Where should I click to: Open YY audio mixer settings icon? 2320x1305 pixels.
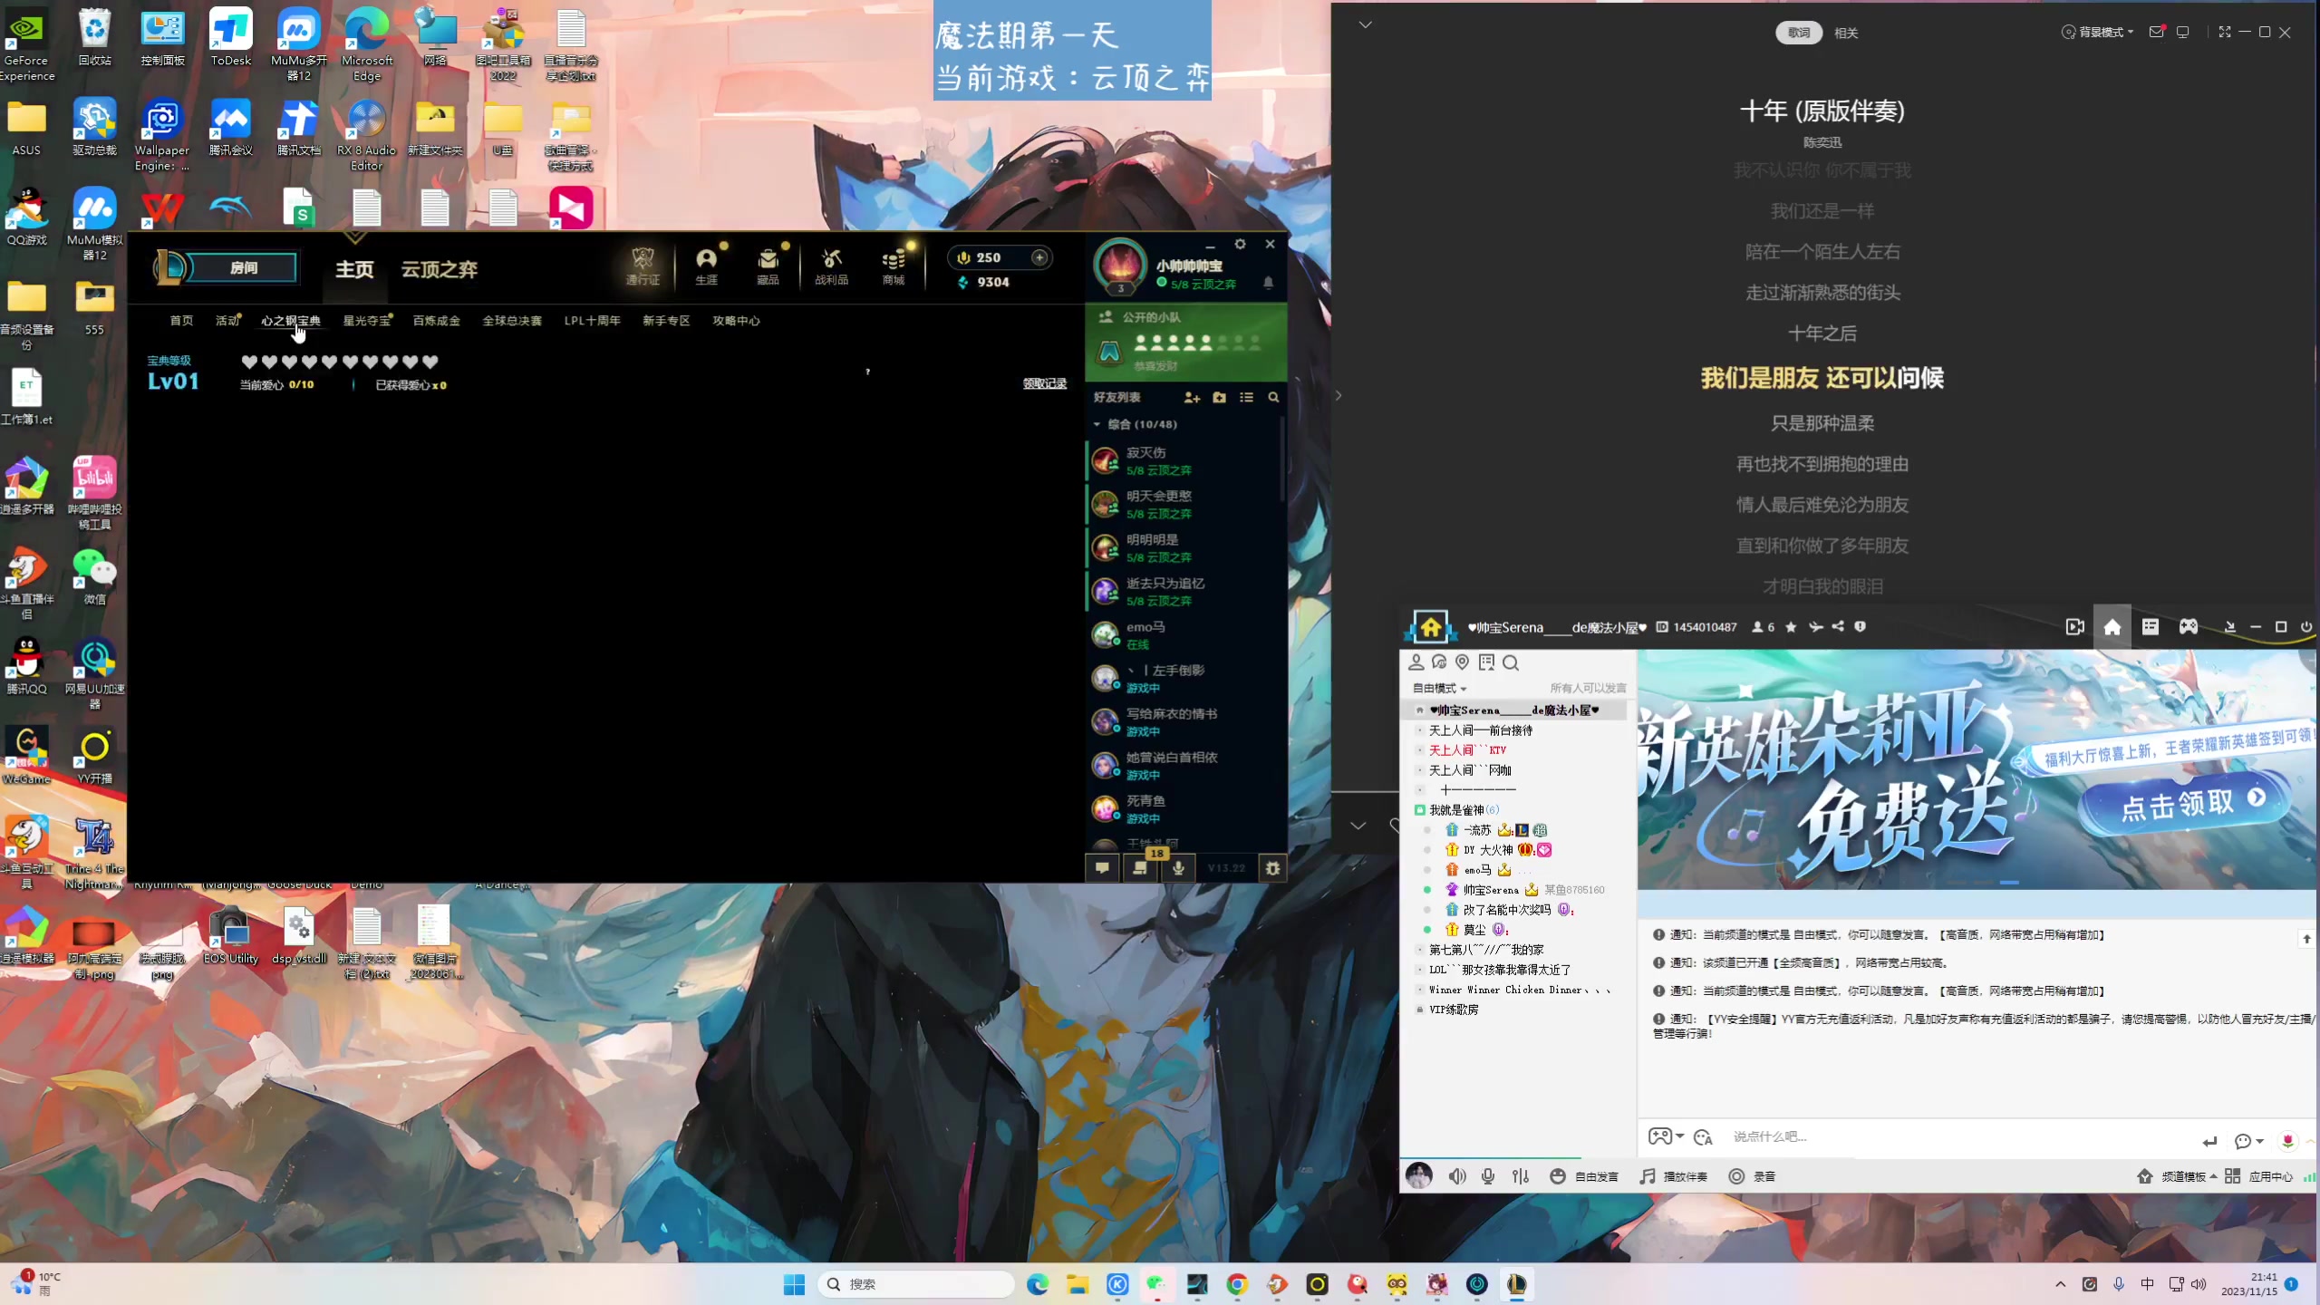click(1521, 1176)
